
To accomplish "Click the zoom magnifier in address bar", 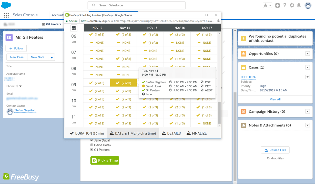I will (218, 21).
